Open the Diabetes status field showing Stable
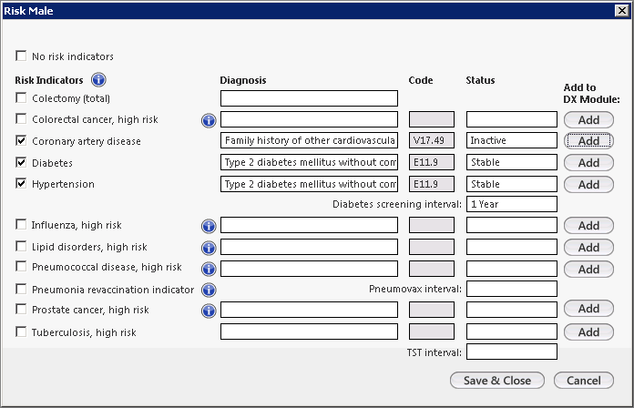634x408 pixels. point(511,162)
